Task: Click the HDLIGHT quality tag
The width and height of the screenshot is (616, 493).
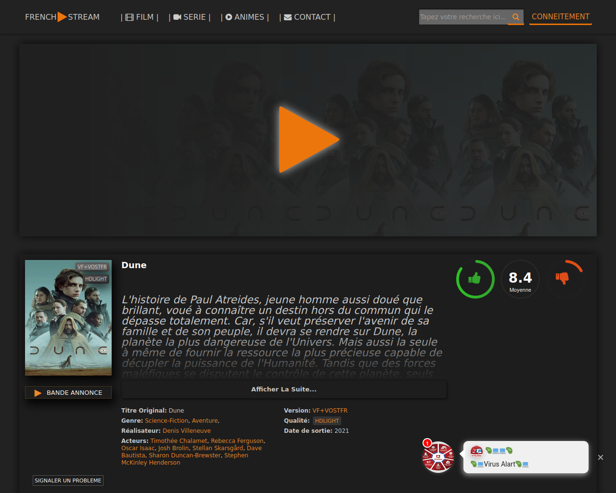Action: [x=327, y=421]
